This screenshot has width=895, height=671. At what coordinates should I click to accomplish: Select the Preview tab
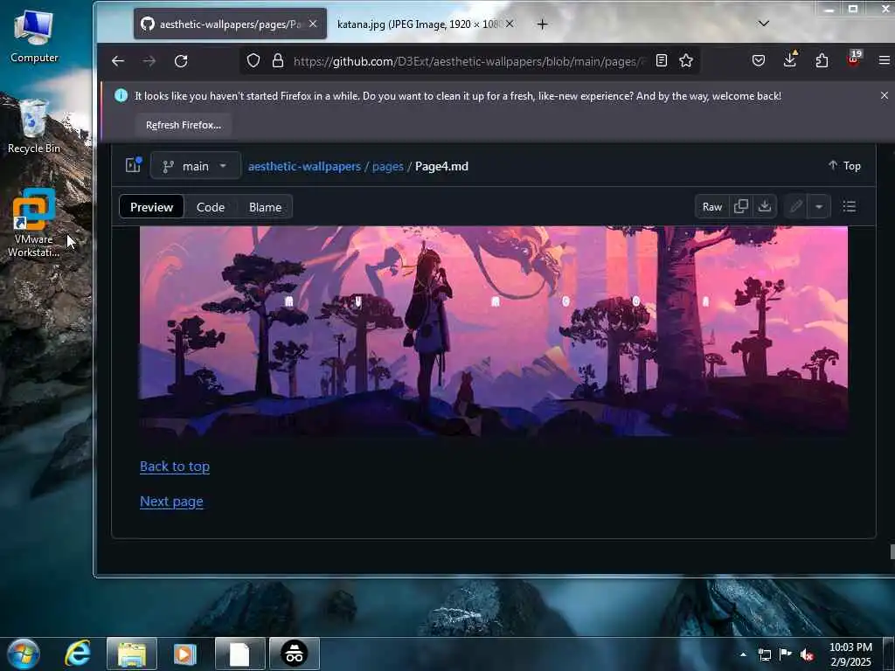151,207
